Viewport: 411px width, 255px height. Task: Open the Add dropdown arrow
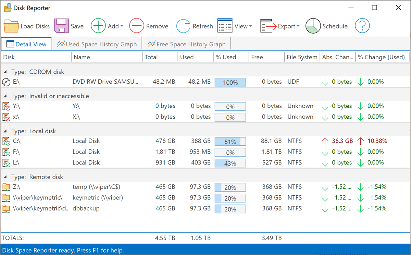(x=122, y=26)
